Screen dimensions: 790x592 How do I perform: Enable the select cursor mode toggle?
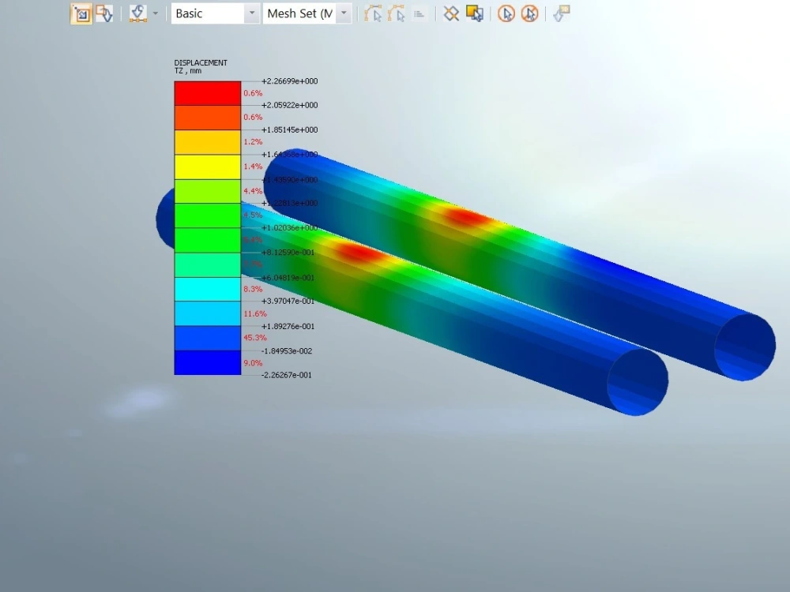pyautogui.click(x=506, y=13)
